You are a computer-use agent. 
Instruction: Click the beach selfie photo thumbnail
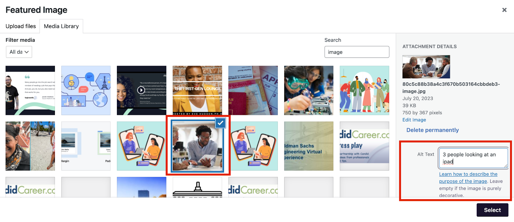point(30,146)
